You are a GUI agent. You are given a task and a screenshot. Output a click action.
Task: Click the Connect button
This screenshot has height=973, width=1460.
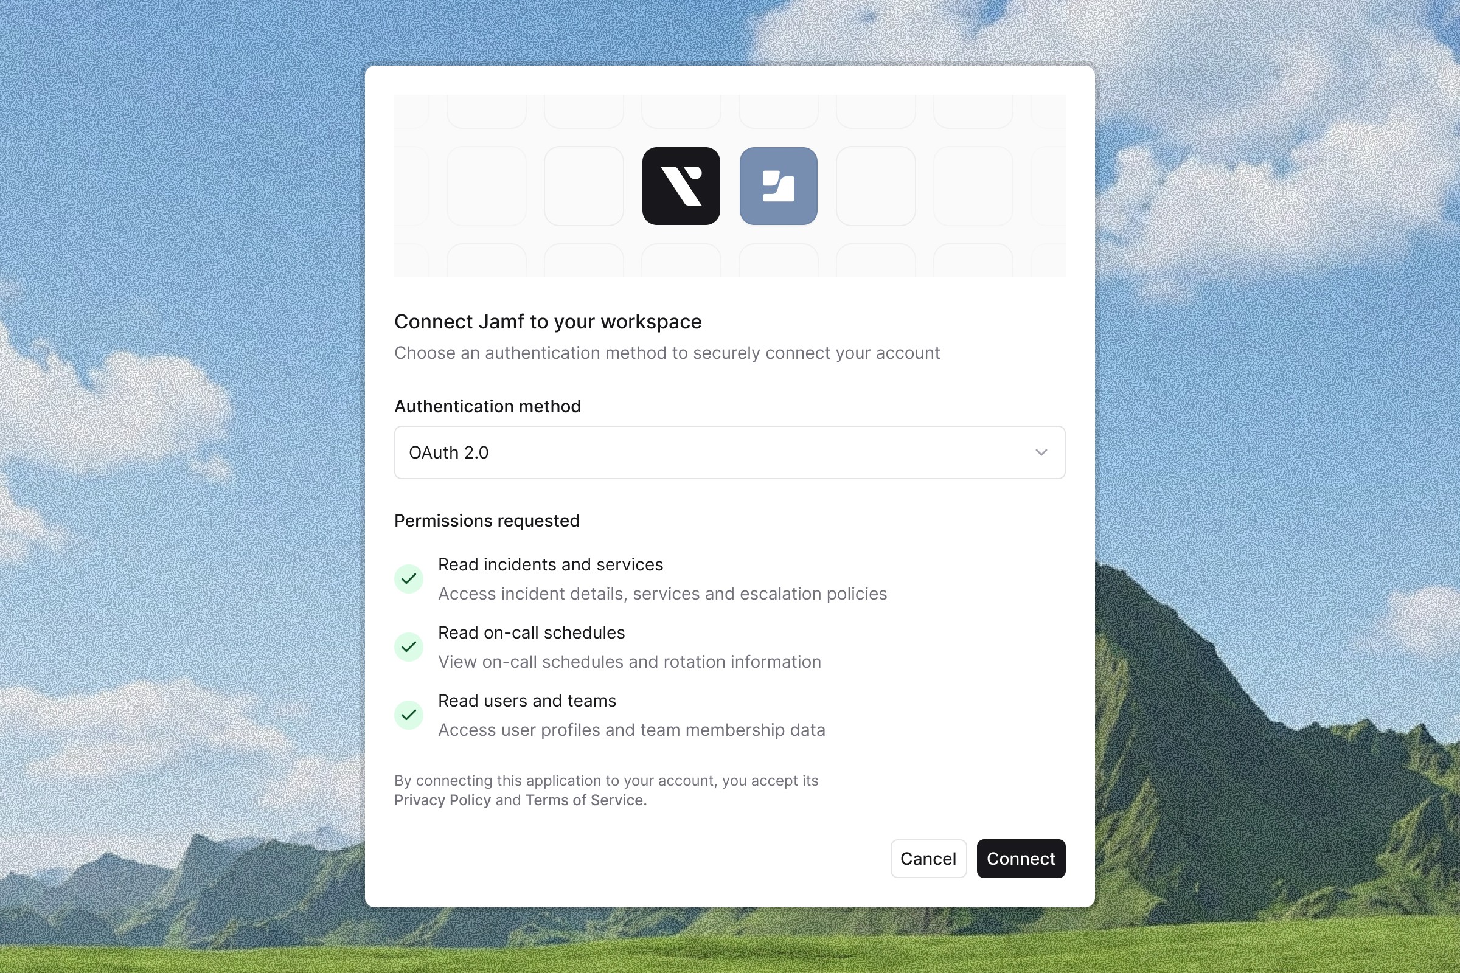point(1021,859)
